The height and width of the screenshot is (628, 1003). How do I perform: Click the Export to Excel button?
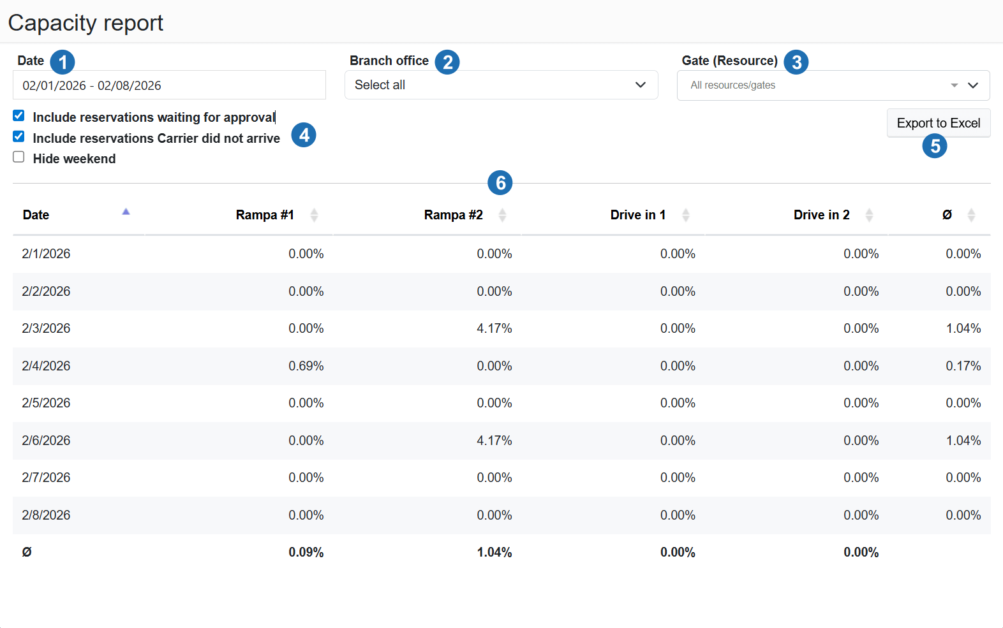(938, 123)
